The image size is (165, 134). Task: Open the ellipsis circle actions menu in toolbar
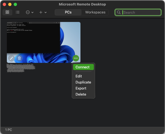pos(30,12)
